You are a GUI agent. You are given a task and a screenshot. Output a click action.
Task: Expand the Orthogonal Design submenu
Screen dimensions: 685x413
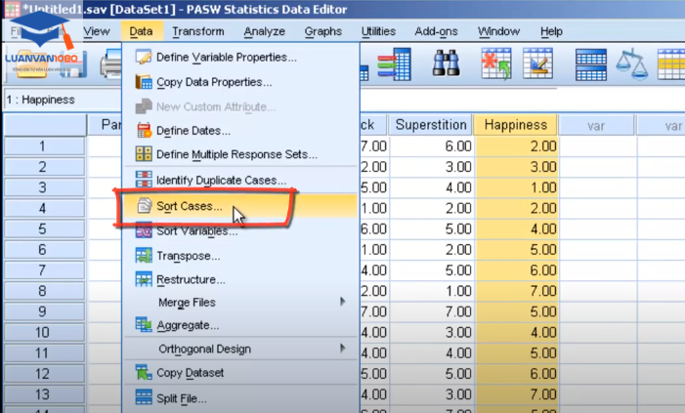pos(239,349)
